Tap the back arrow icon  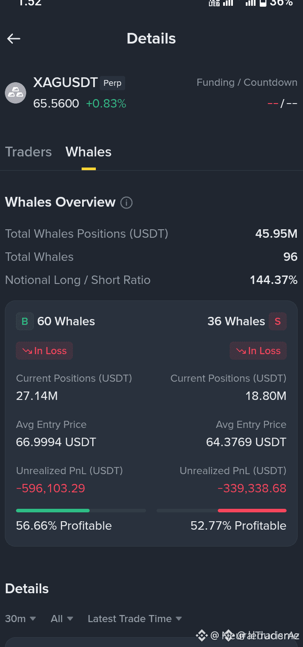tap(14, 39)
